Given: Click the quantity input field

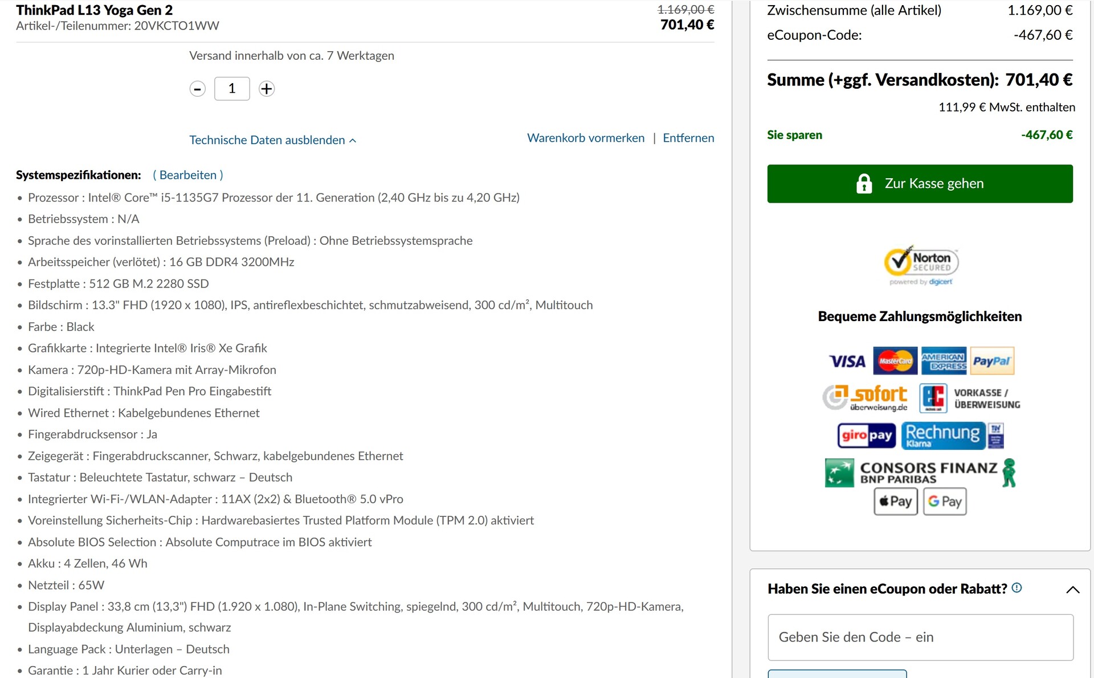Looking at the screenshot, I should click(x=232, y=89).
